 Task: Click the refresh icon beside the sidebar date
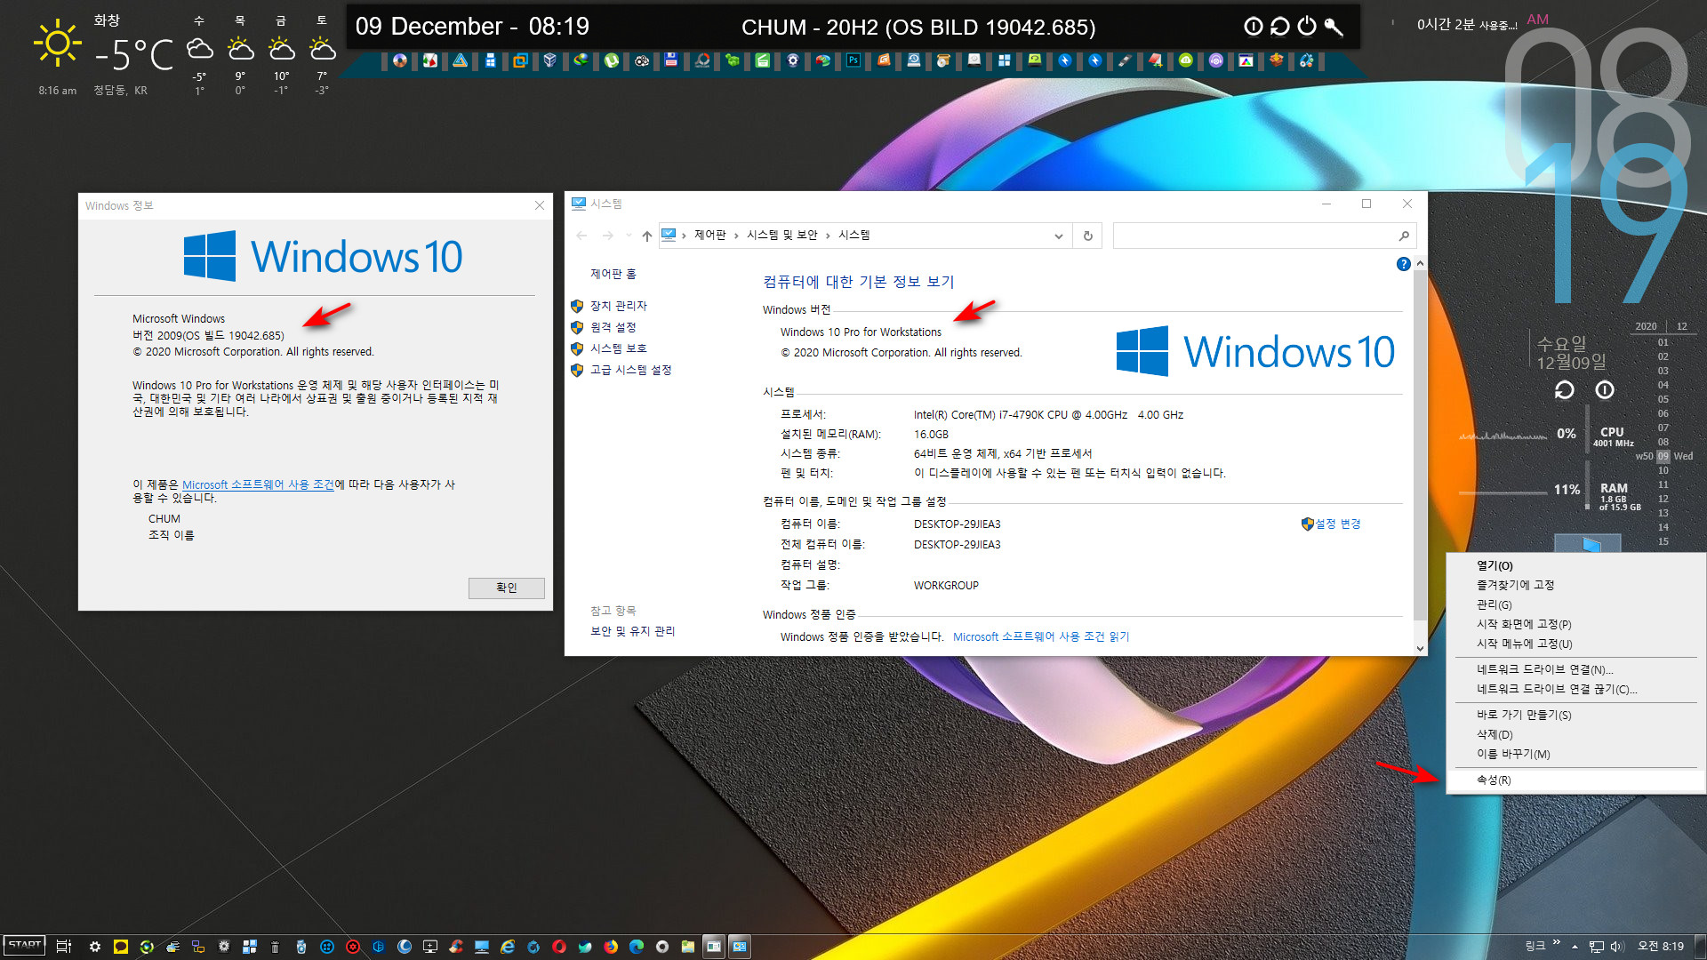click(1564, 390)
